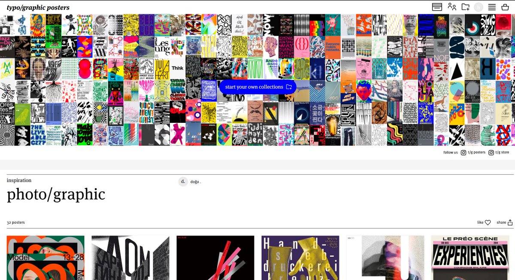Open the grey profile avatar in header

pos(479,7)
